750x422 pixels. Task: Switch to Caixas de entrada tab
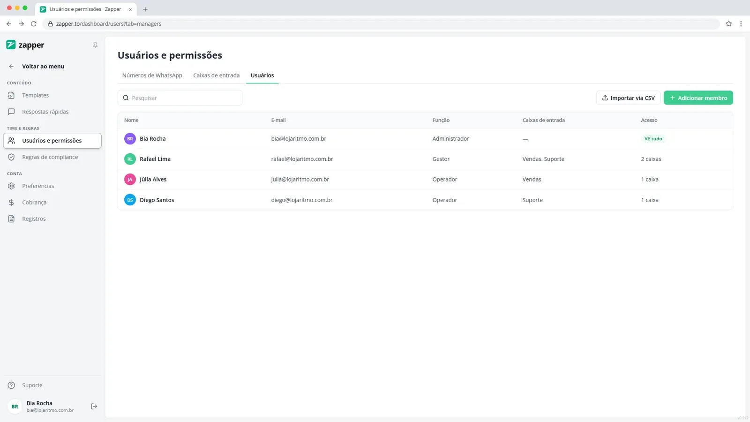click(x=216, y=75)
